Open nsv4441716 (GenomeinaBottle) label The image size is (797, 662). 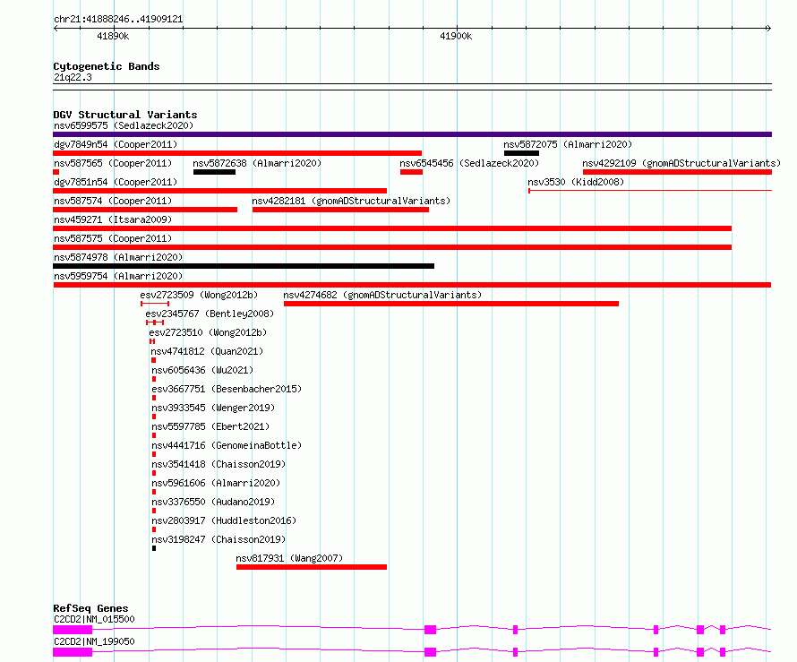[x=227, y=445]
